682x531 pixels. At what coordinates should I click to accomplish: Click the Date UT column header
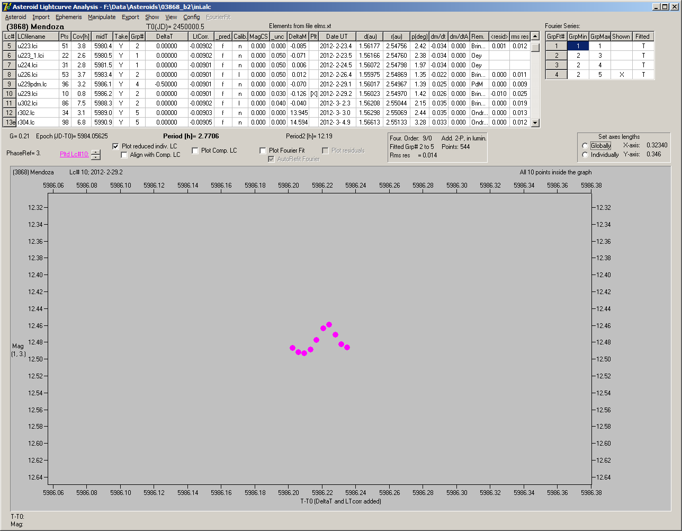point(337,37)
